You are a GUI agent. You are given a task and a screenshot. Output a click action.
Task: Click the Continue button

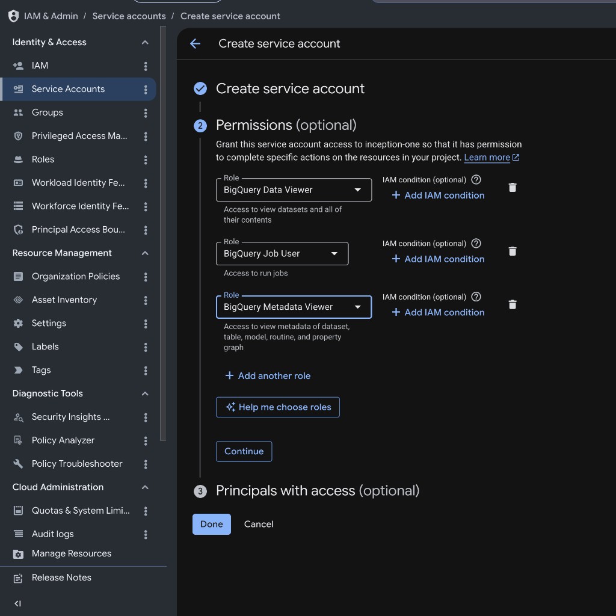(x=244, y=451)
